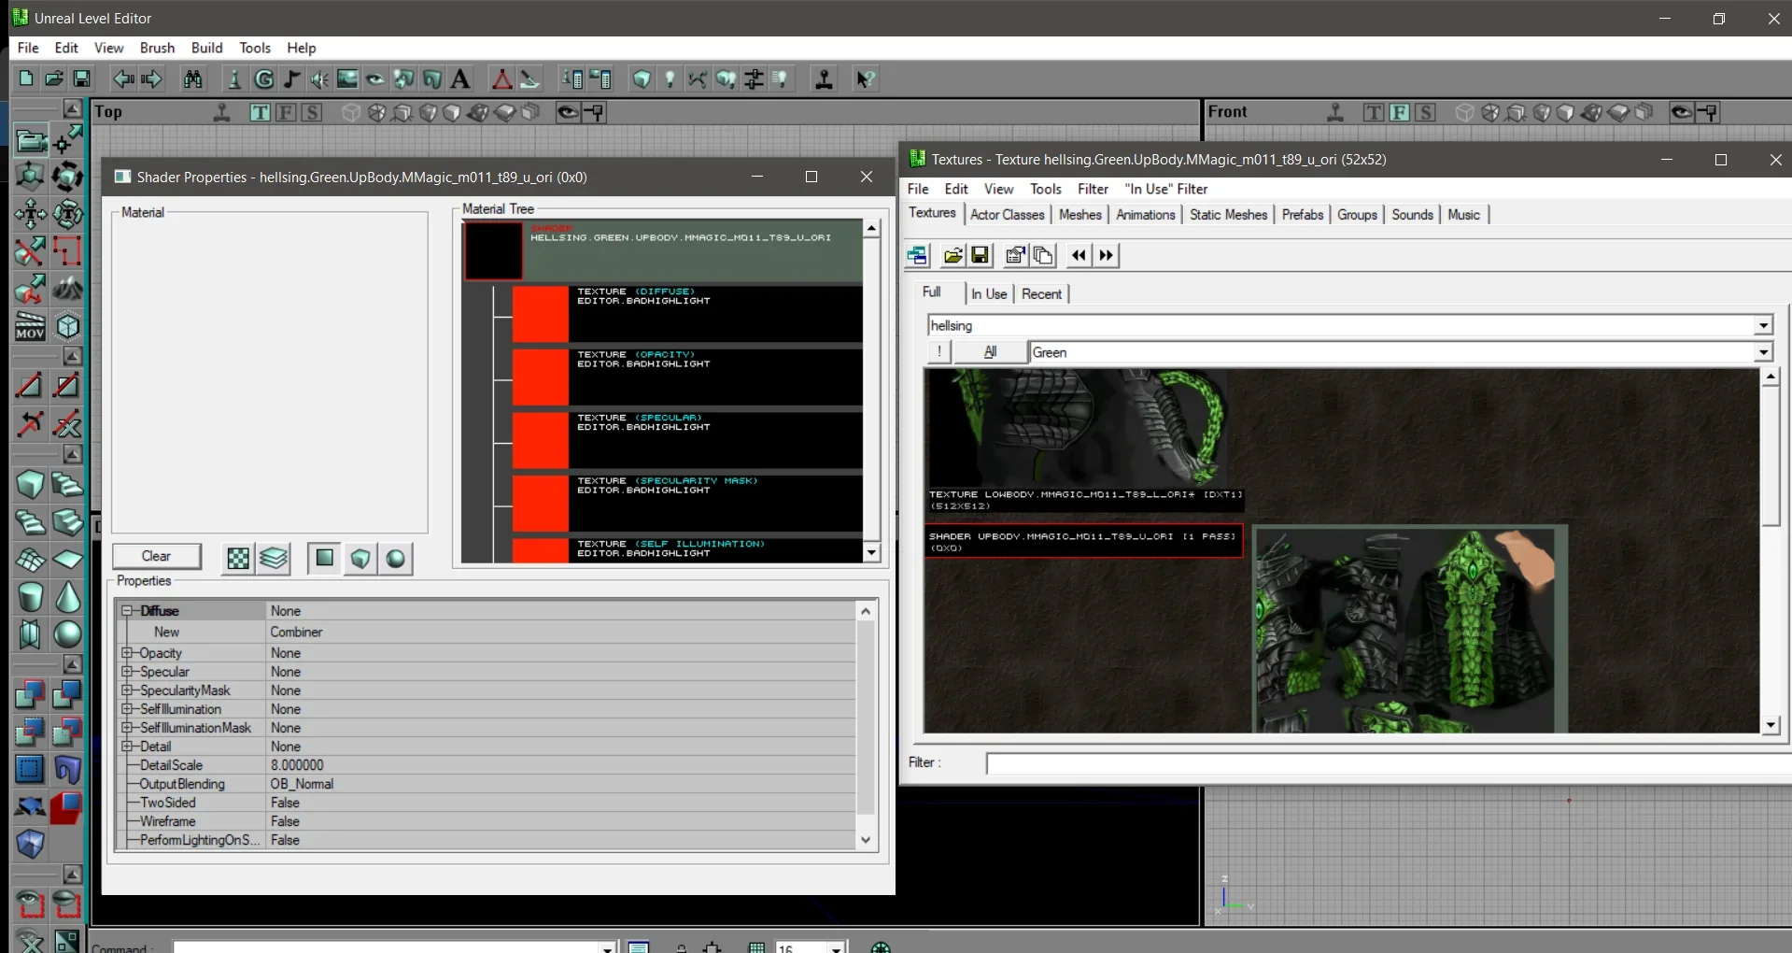Click the red Diffuse texture swatch in Material Tree

pyautogui.click(x=540, y=314)
